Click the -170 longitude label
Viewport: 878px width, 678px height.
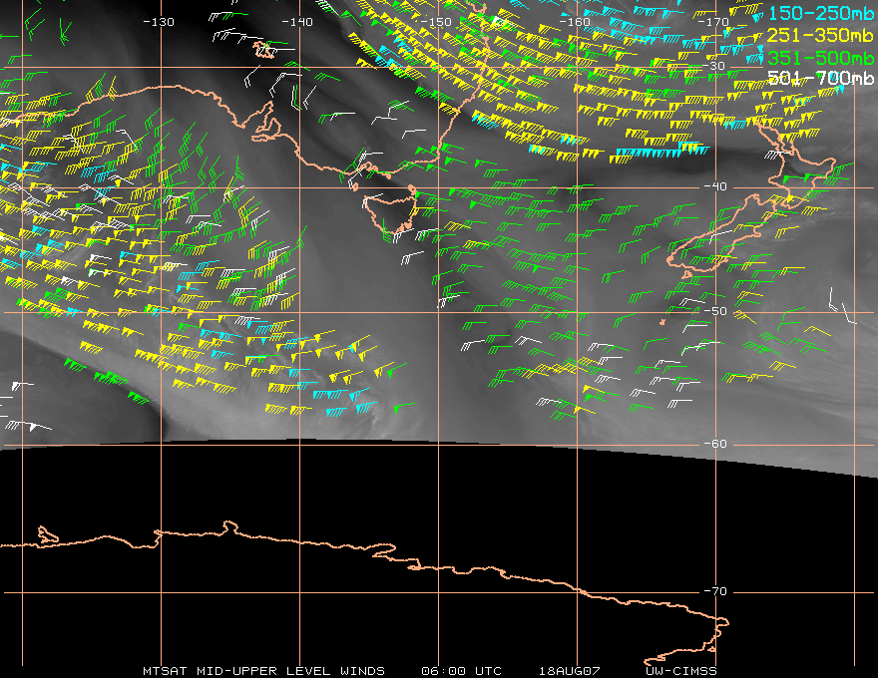(713, 22)
